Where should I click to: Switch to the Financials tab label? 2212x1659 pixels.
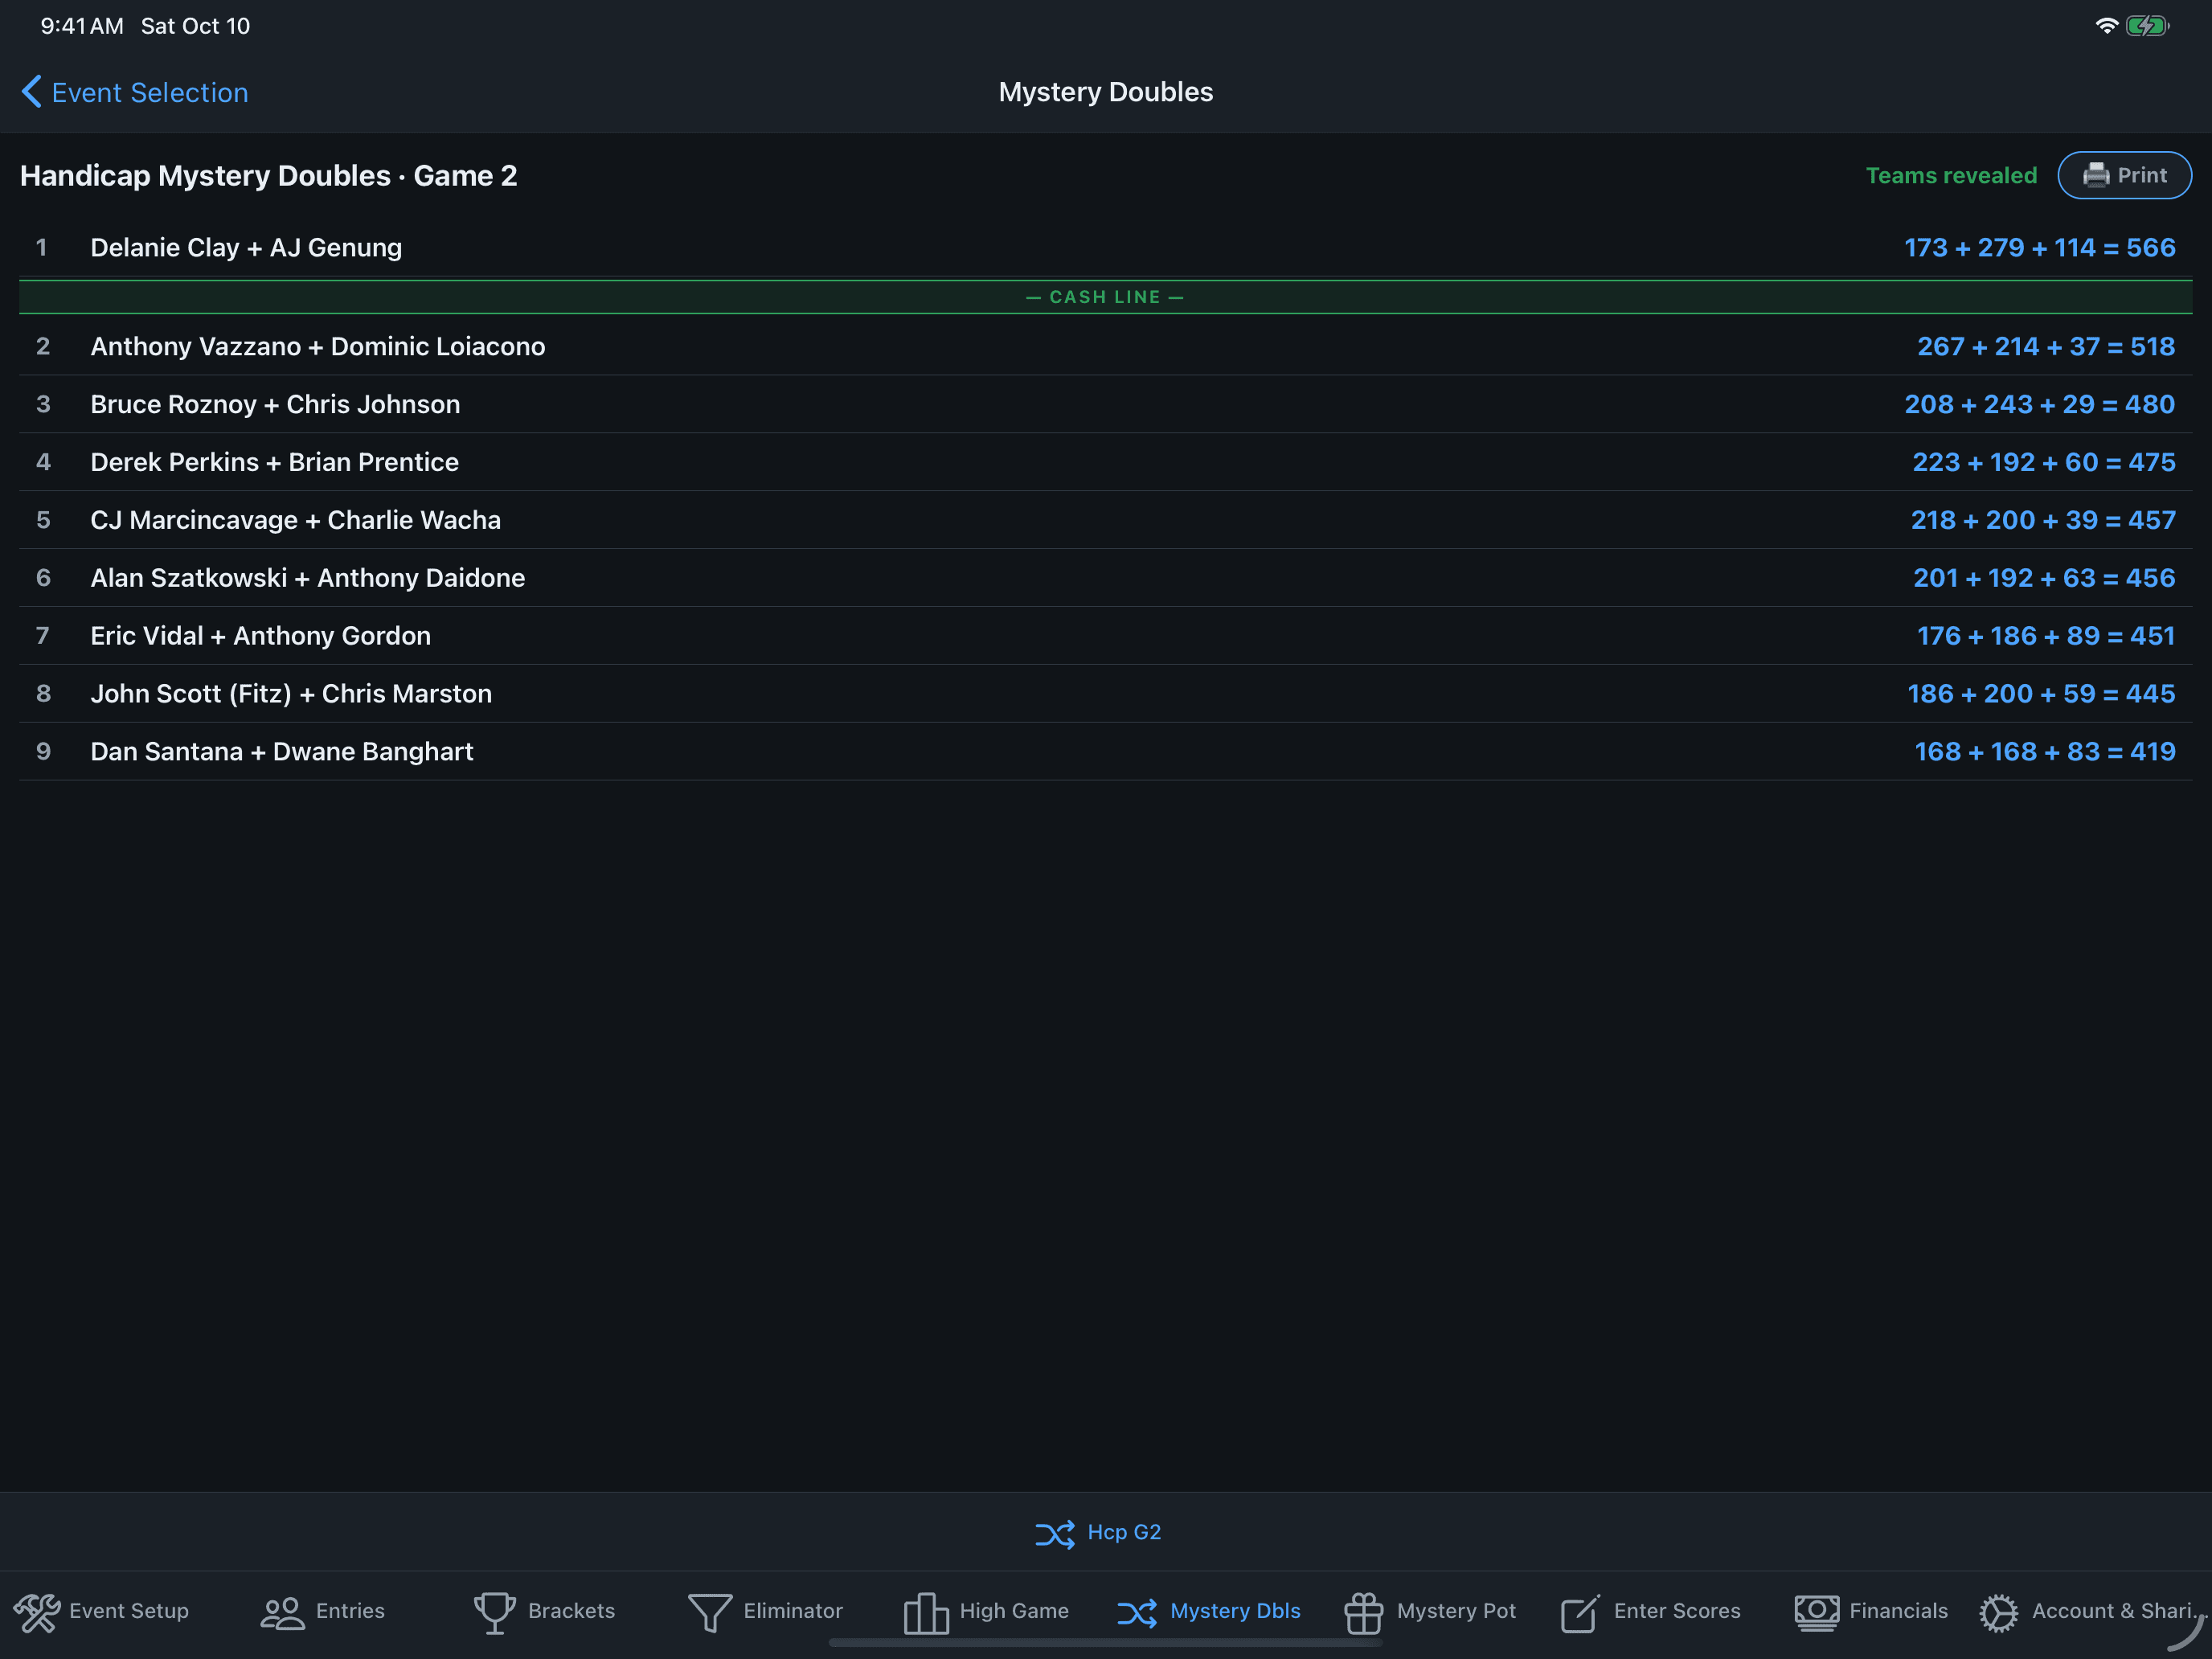tap(1898, 1611)
